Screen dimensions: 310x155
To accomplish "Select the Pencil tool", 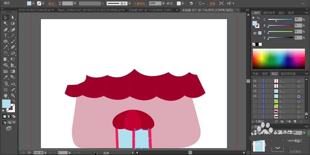I will coord(6,47).
